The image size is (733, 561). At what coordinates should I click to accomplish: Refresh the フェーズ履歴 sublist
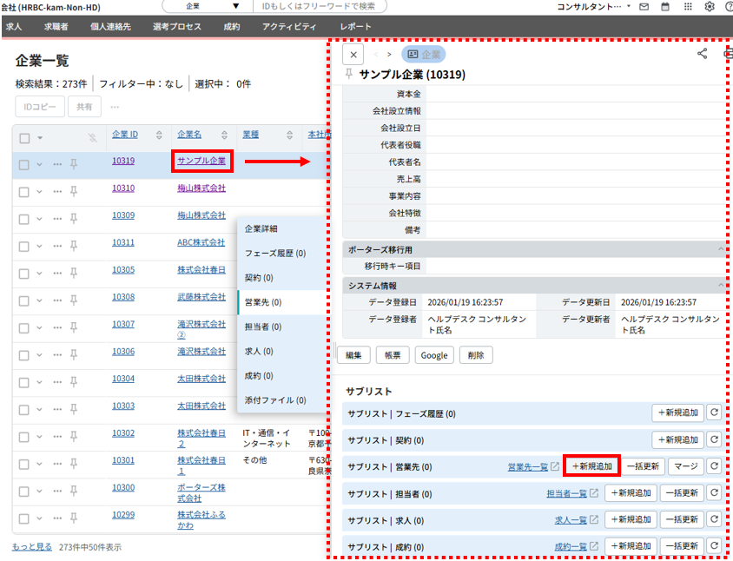click(x=713, y=414)
